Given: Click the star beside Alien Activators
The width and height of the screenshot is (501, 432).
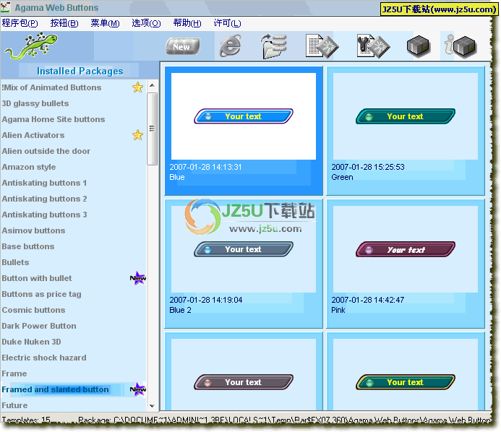Looking at the screenshot, I should [x=137, y=135].
